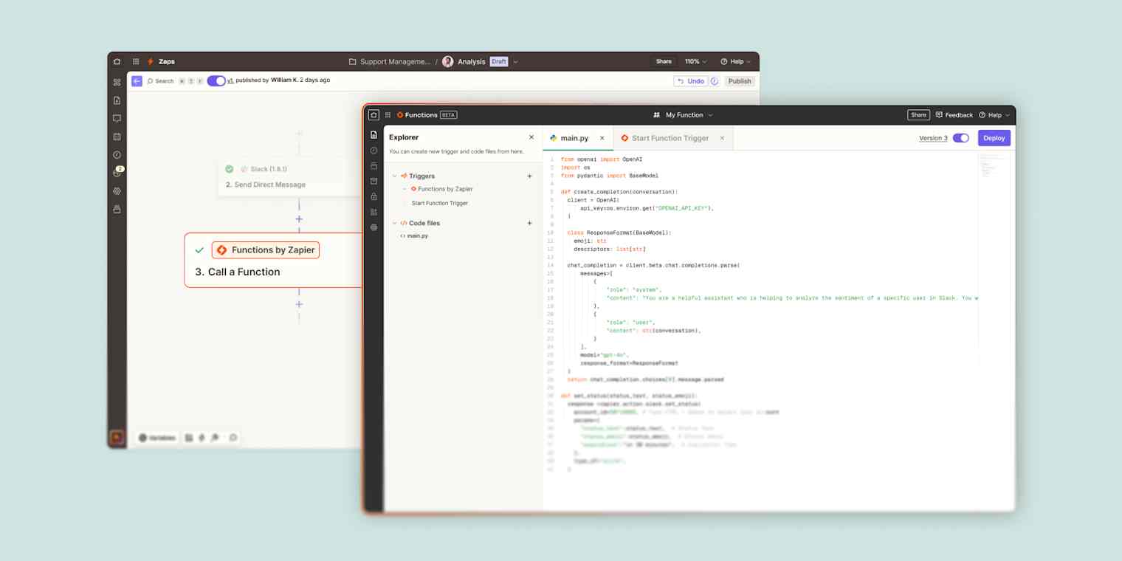The height and width of the screenshot is (561, 1122).
Task: Open the home icon in Zaps window
Action: click(x=117, y=61)
